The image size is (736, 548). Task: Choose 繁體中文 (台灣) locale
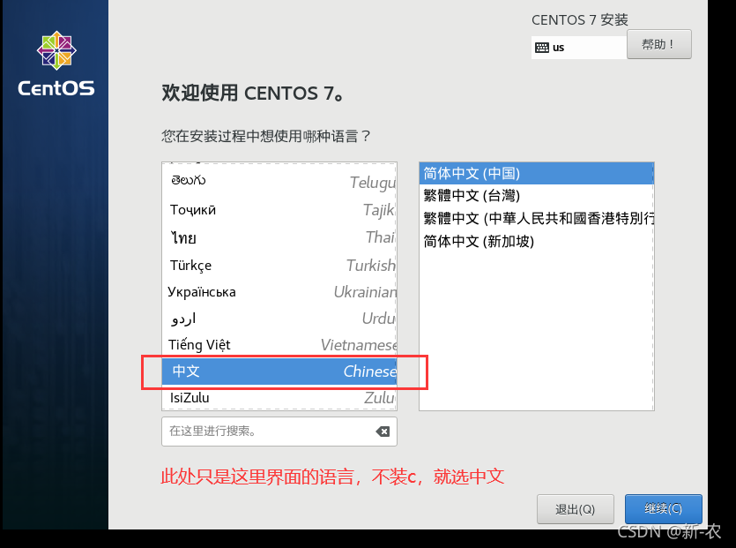(x=536, y=196)
